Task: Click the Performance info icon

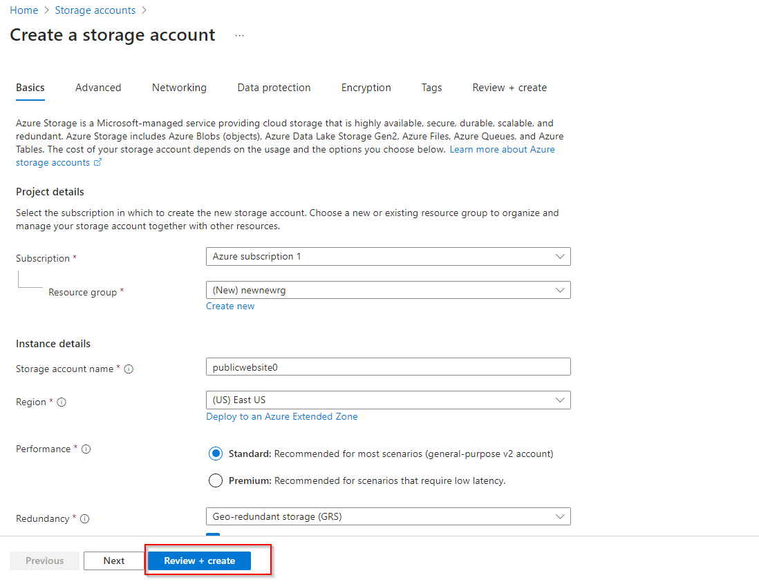Action: [86, 449]
